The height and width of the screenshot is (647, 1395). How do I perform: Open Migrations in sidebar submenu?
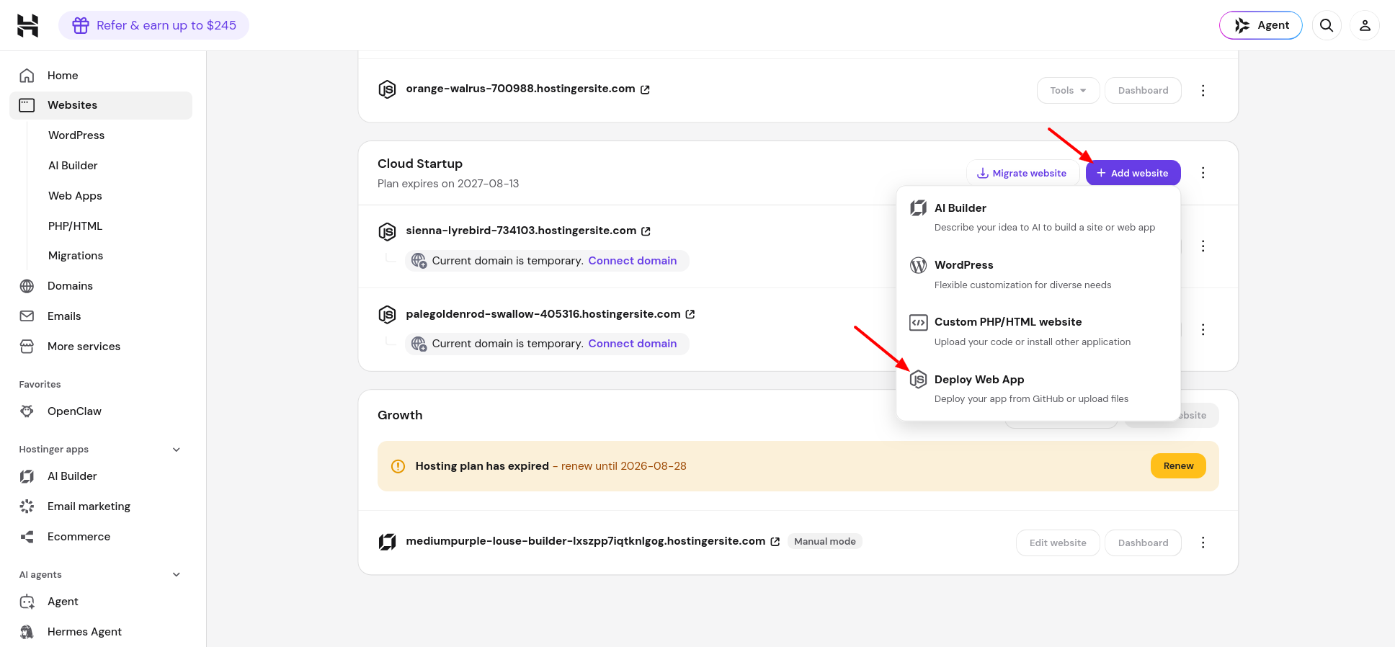coord(76,256)
